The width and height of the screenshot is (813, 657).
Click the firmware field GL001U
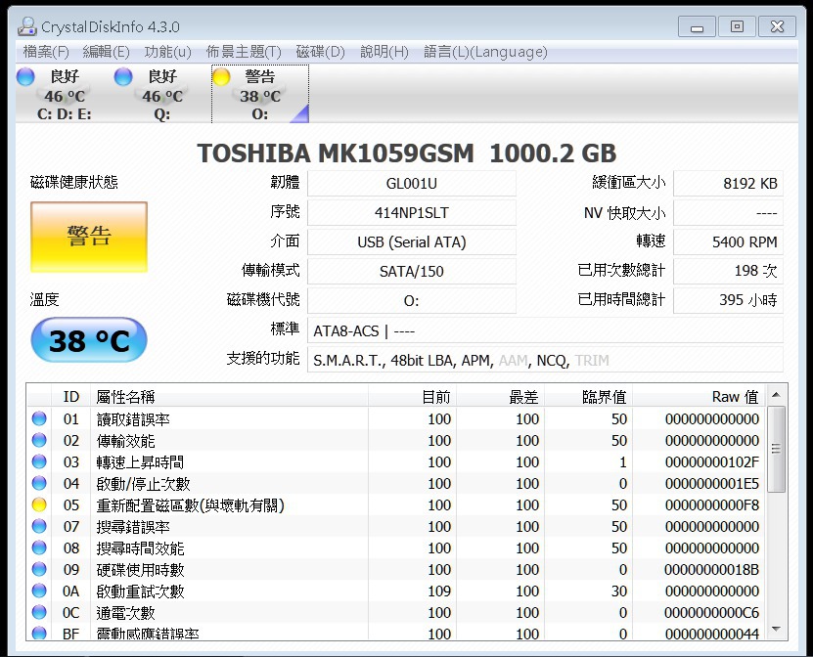point(412,184)
